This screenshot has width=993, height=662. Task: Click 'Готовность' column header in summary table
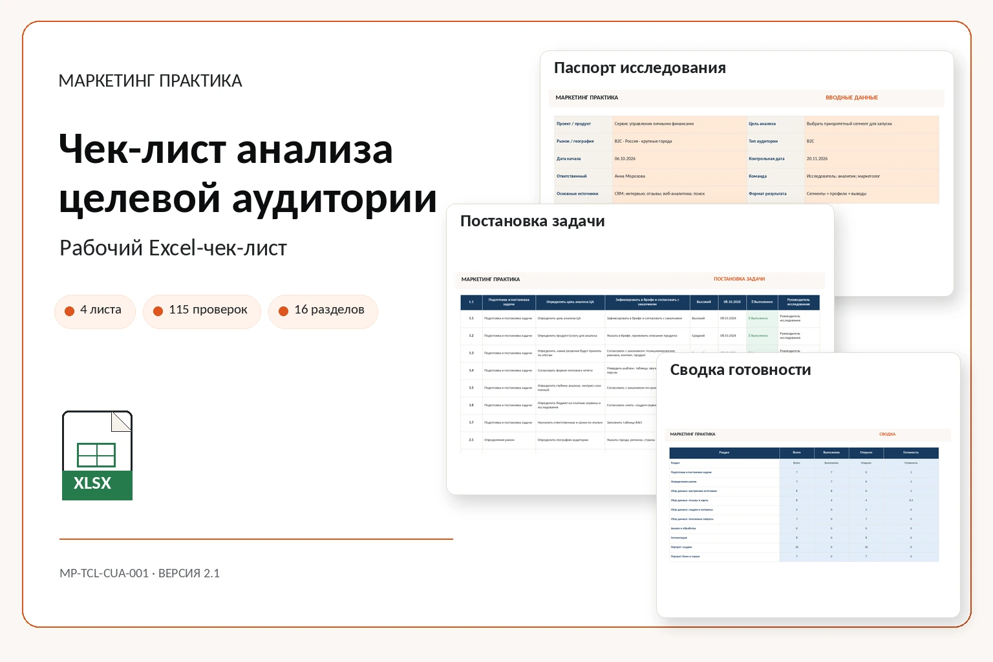click(910, 453)
